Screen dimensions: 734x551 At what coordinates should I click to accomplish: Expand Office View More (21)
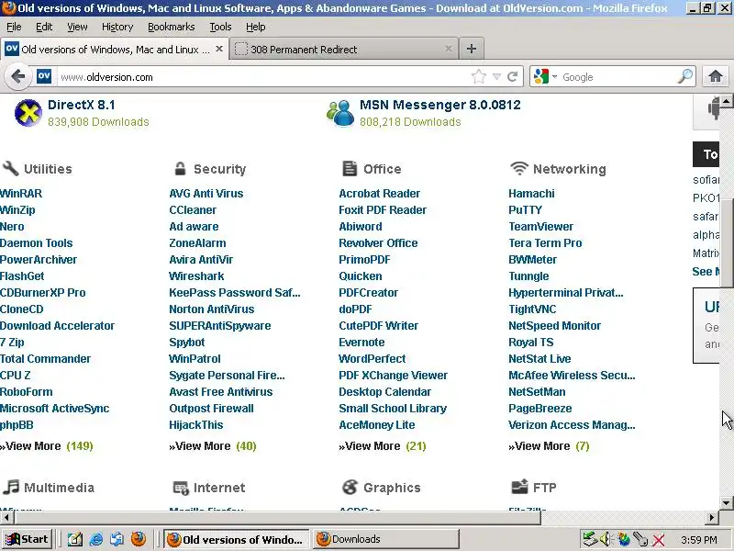tap(383, 446)
